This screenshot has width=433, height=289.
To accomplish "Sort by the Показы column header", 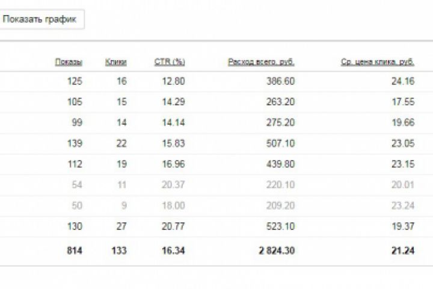I will coord(69,62).
